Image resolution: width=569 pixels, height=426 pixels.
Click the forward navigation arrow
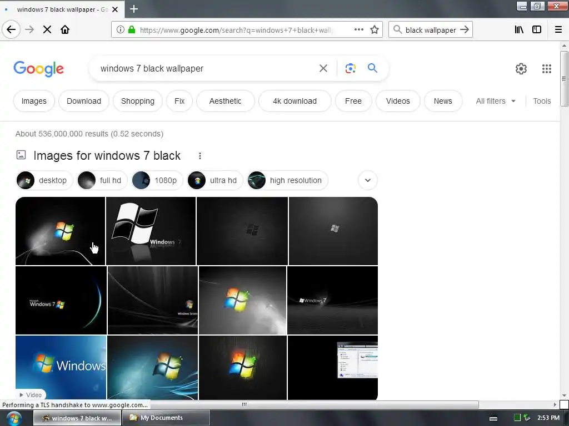(x=29, y=30)
